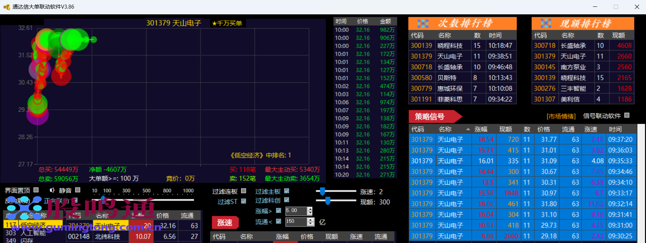Toggle the 静音 checkbox
This screenshot has height=243, width=646.
click(x=78, y=190)
